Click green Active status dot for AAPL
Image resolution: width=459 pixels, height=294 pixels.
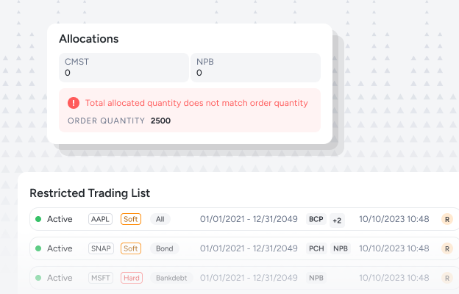pyautogui.click(x=38, y=219)
